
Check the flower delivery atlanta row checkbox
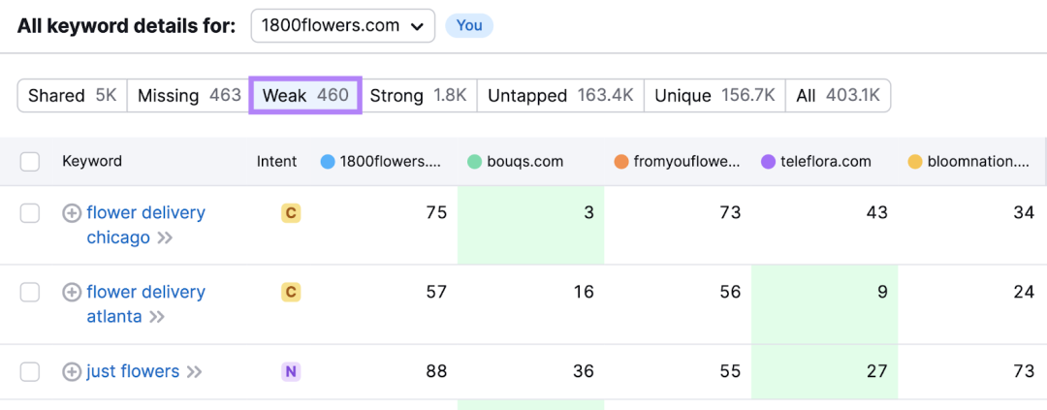click(30, 292)
